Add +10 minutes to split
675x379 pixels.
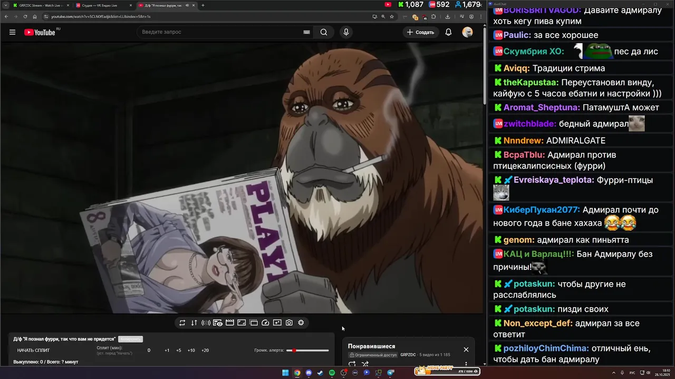click(191, 350)
